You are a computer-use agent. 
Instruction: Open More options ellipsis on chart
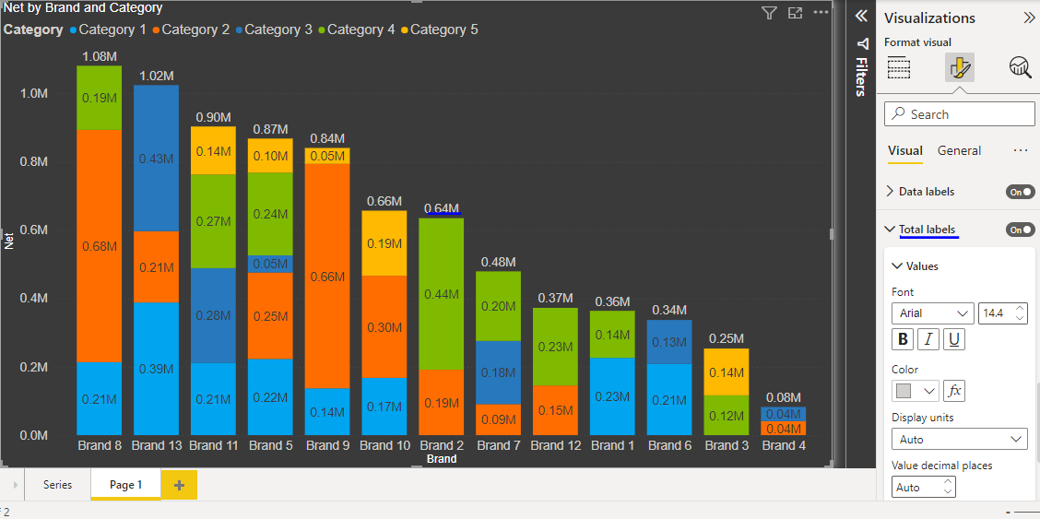point(821,13)
